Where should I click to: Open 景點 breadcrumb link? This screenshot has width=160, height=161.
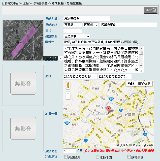coord(26,3)
